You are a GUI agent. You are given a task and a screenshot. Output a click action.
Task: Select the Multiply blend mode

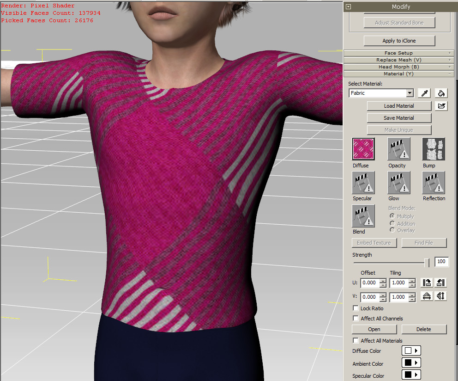coord(392,216)
